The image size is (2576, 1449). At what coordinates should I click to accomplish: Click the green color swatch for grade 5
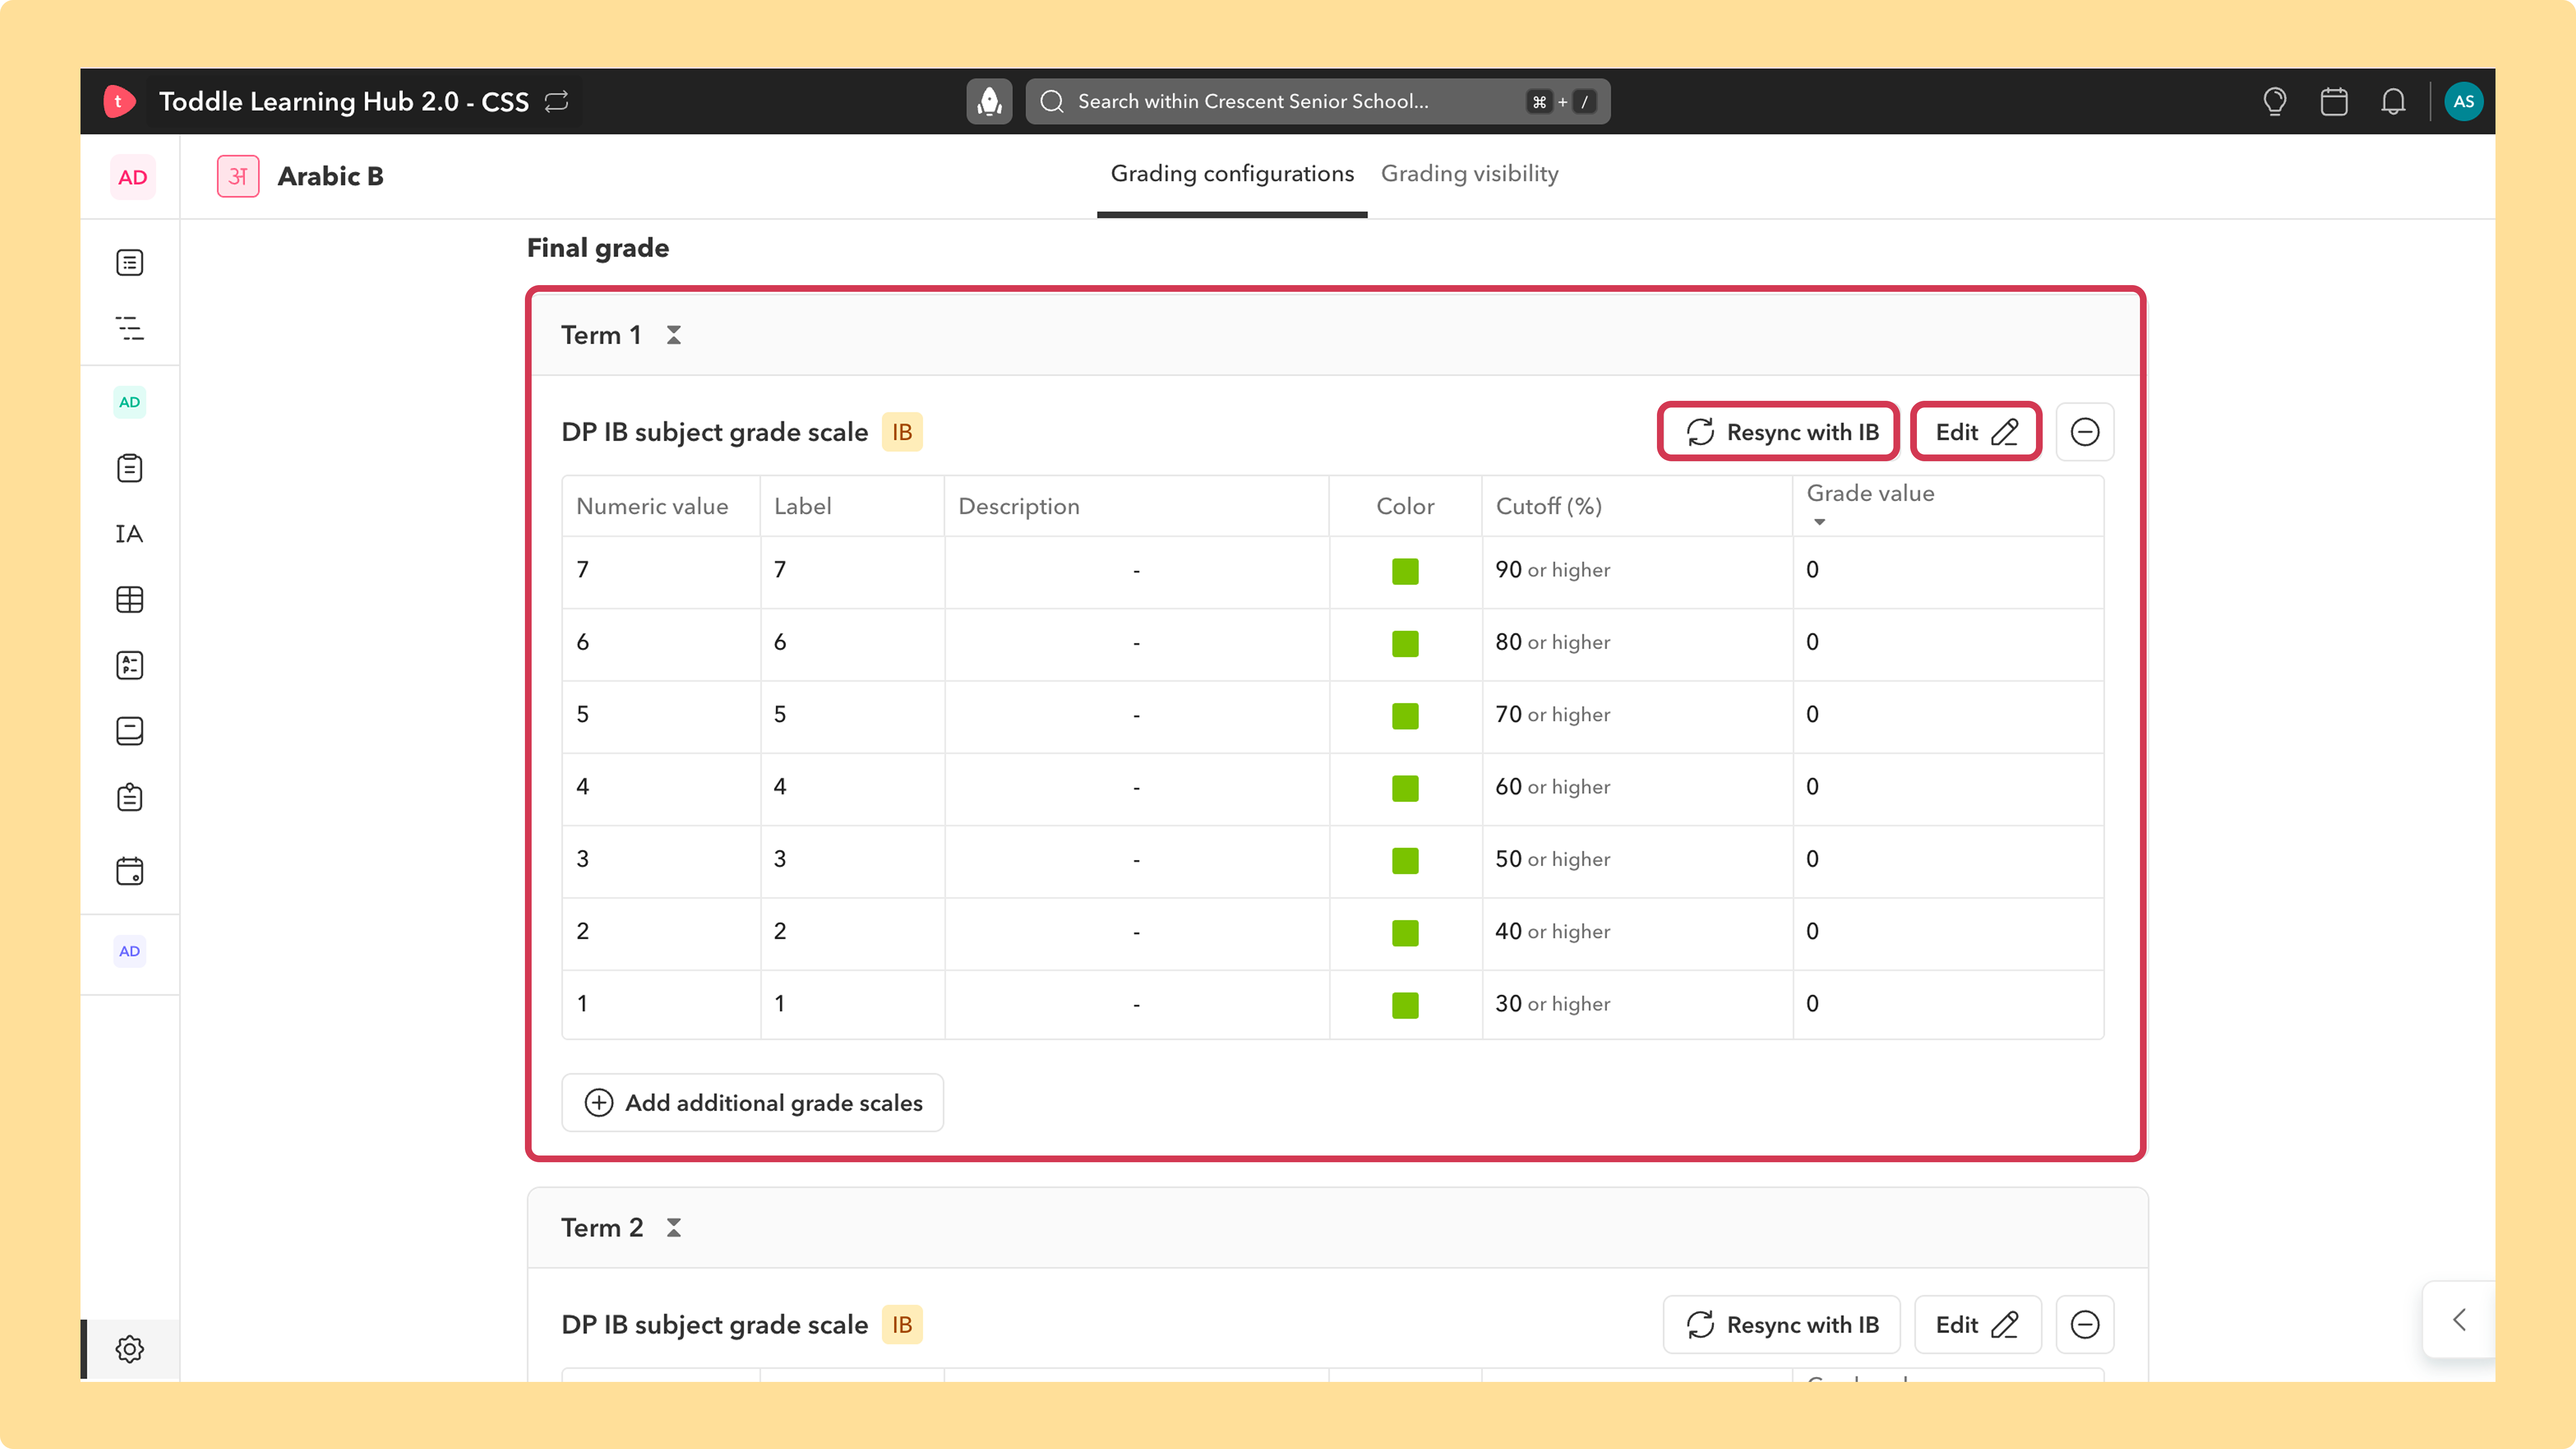tap(1405, 716)
